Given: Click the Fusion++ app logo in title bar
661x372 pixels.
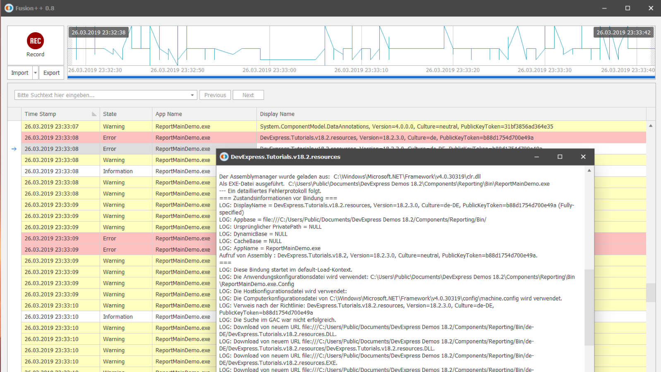Looking at the screenshot, I should click(9, 8).
